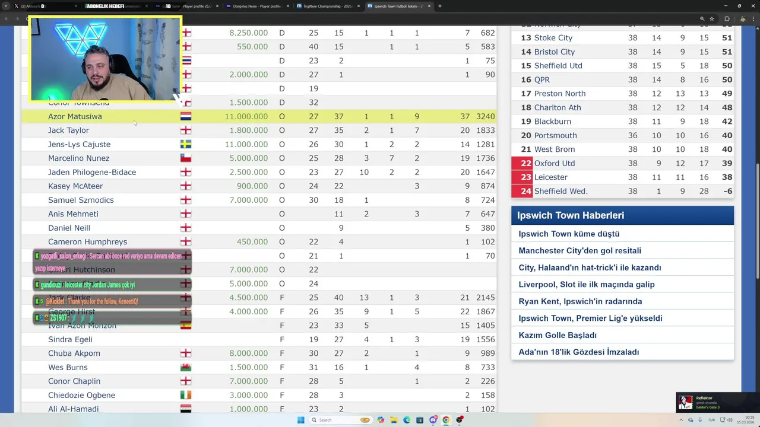
Task: Open the Chrome three-dot menu
Action: (753, 19)
